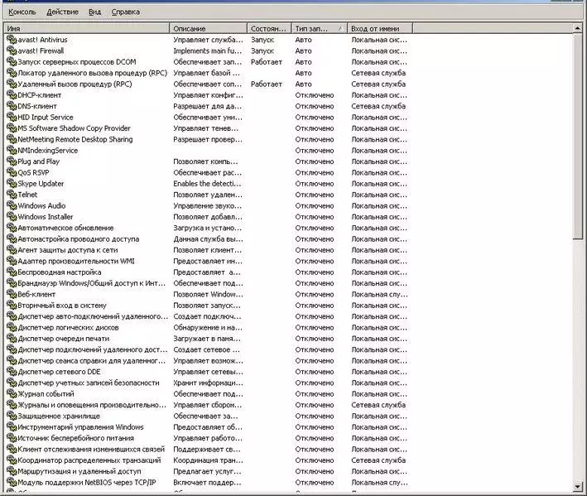
Task: Click the scrollbar up arrow
Action: tap(578, 28)
